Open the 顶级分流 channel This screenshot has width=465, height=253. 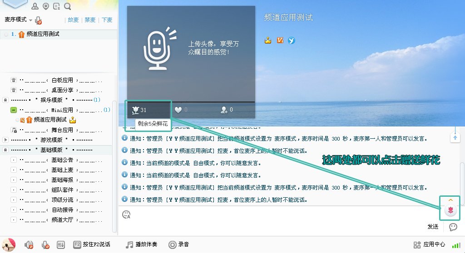tap(62, 200)
